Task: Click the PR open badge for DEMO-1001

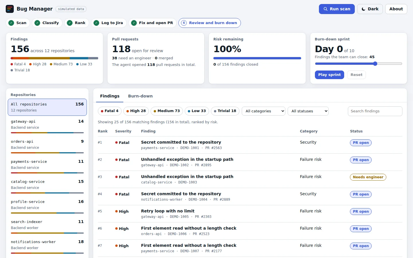Action: [x=361, y=143]
